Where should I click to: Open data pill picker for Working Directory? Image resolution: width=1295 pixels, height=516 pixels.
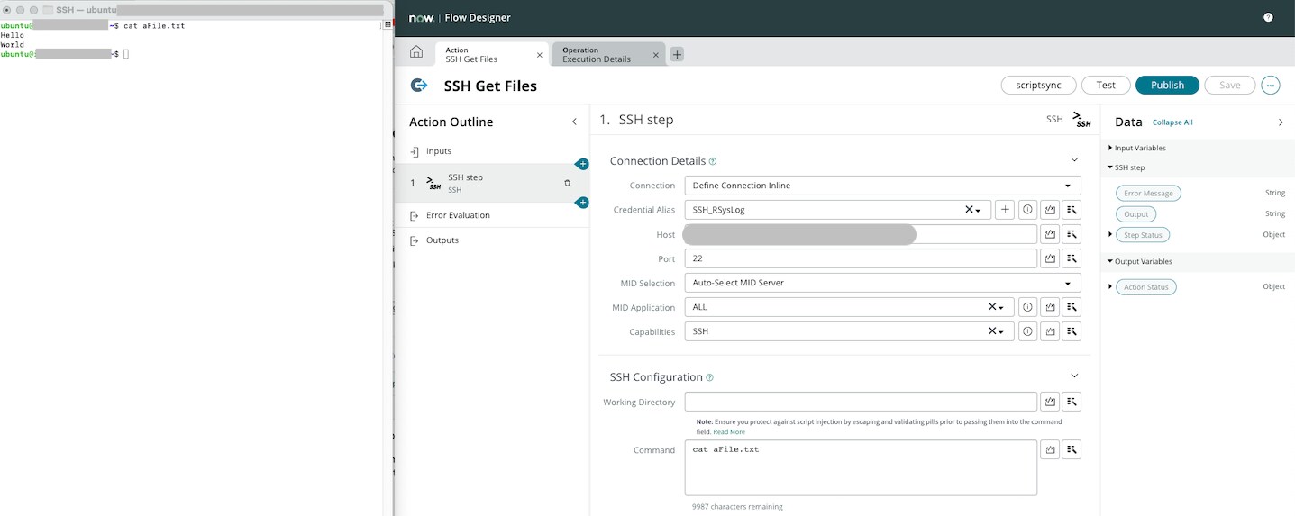pyautogui.click(x=1072, y=402)
